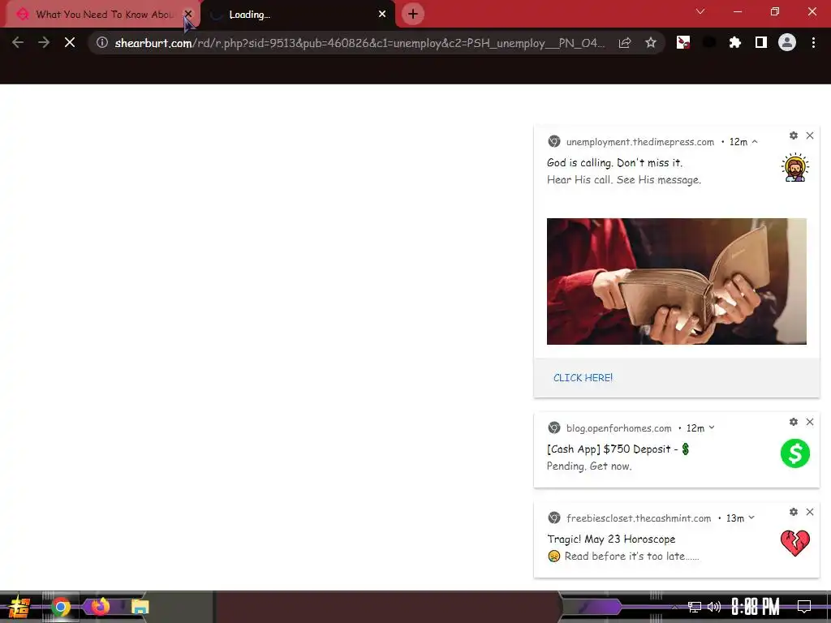831x623 pixels.
Task: Show hidden system tray icons chevron
Action: (675, 607)
